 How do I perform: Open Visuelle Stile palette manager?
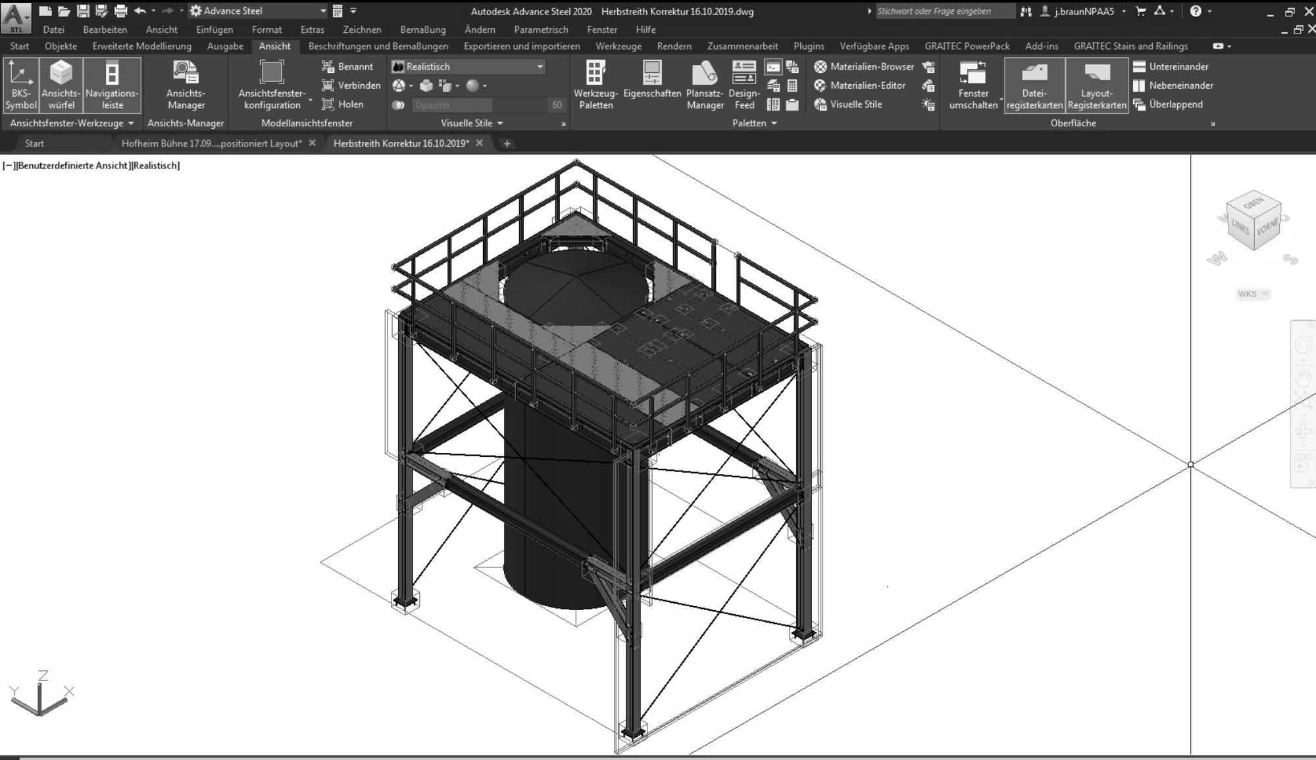click(848, 104)
